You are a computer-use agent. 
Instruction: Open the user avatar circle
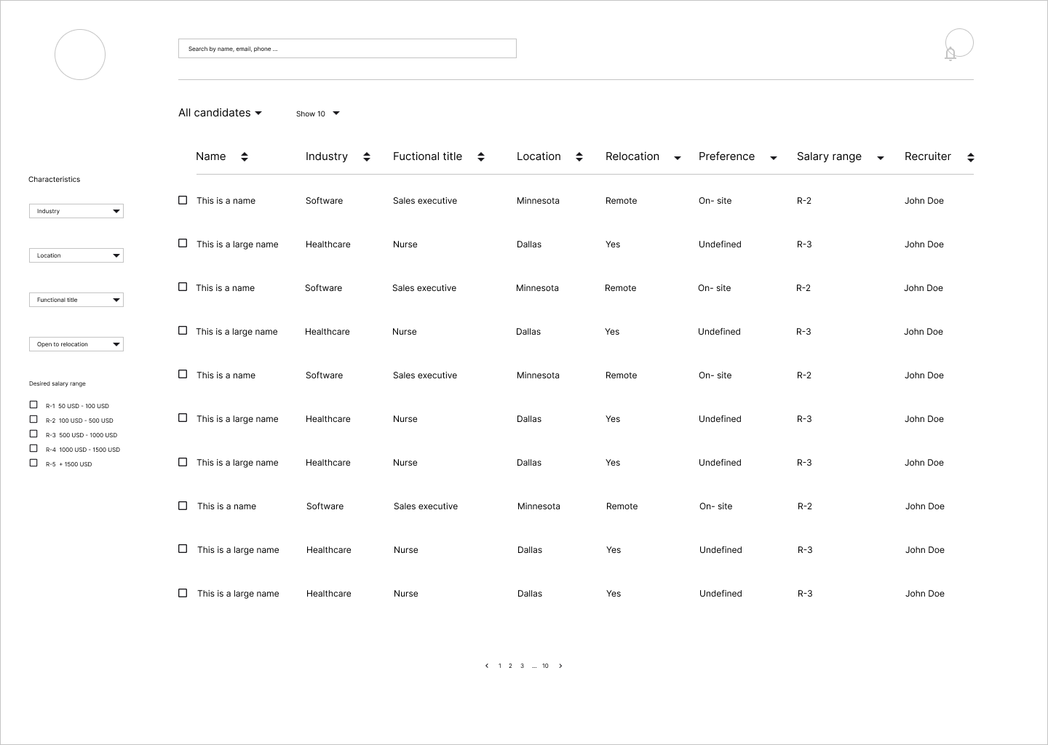959,43
